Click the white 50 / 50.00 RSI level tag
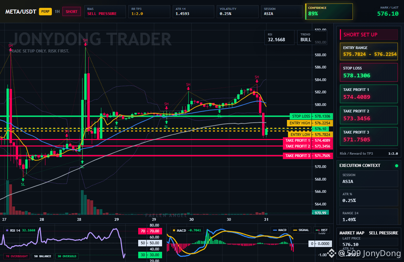Screen dimensions: 404x262 150,243
